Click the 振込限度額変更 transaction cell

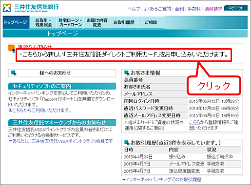point(184,171)
